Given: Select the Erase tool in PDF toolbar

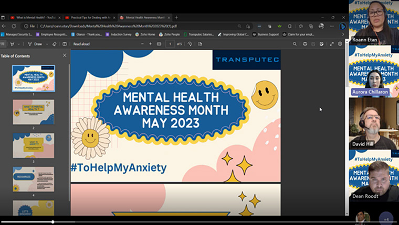Looking at the screenshot, I should [55, 44].
